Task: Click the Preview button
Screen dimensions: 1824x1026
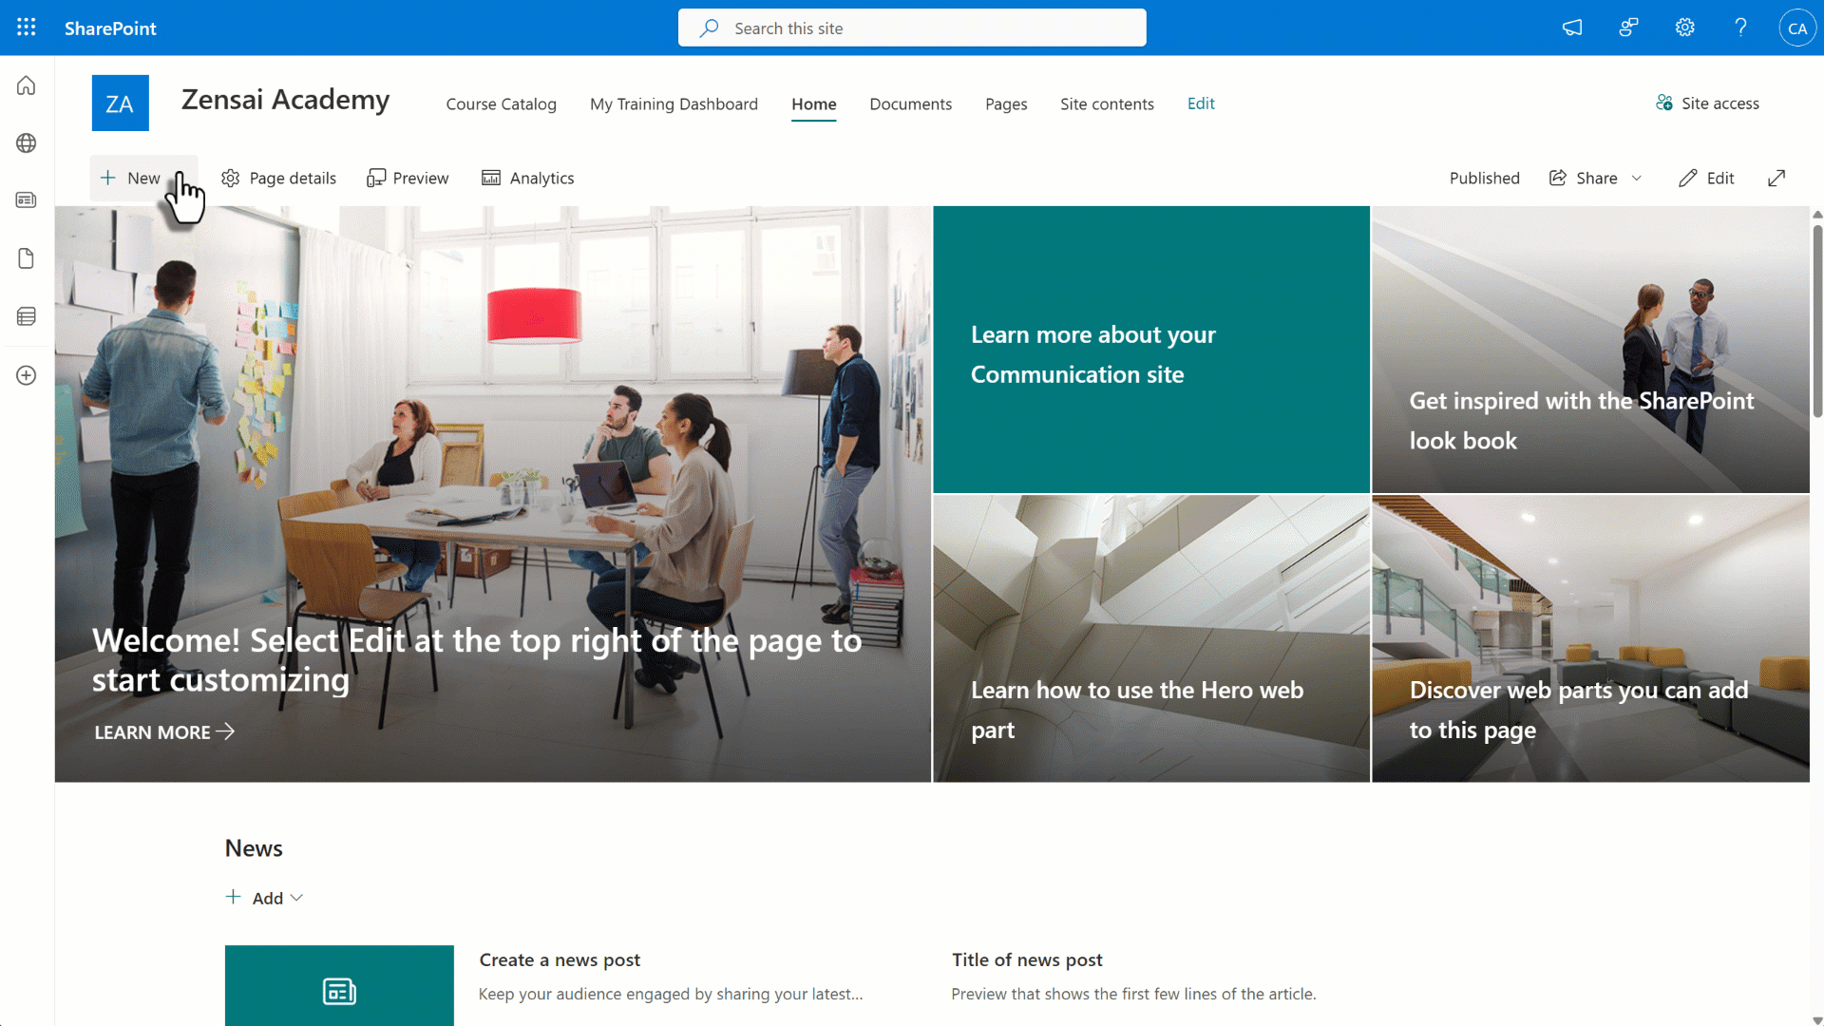Action: pos(408,178)
